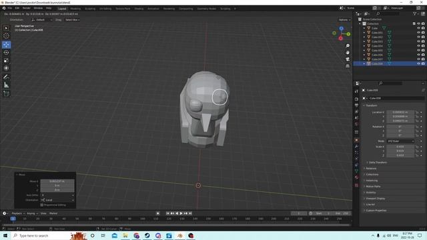Select the Transform tool
427x240 pixels.
[x=6, y=68]
